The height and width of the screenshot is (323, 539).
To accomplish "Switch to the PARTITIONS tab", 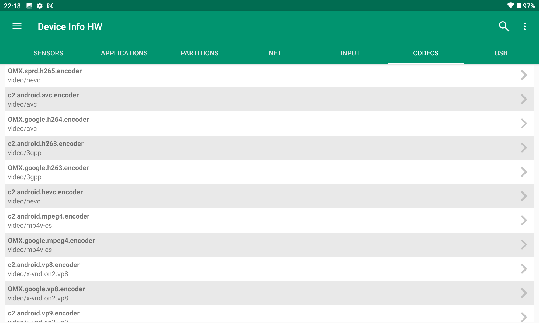I will (199, 53).
